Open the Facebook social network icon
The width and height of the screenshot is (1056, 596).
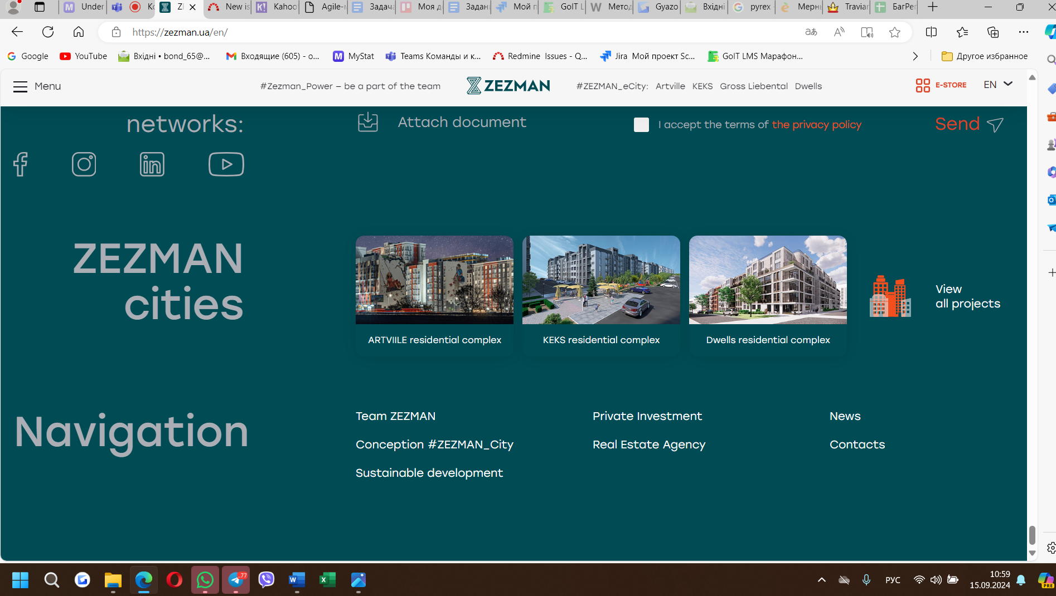tap(21, 164)
